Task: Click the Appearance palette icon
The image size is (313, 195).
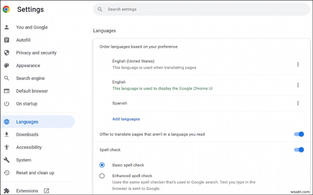Action: click(7, 66)
